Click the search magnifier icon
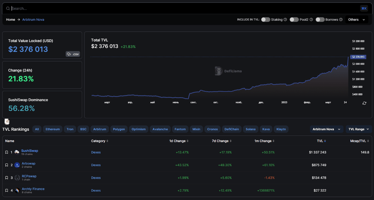This screenshot has width=374, height=200. (x=8, y=8)
